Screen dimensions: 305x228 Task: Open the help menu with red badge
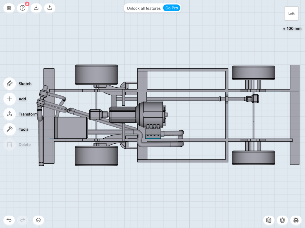(23, 8)
